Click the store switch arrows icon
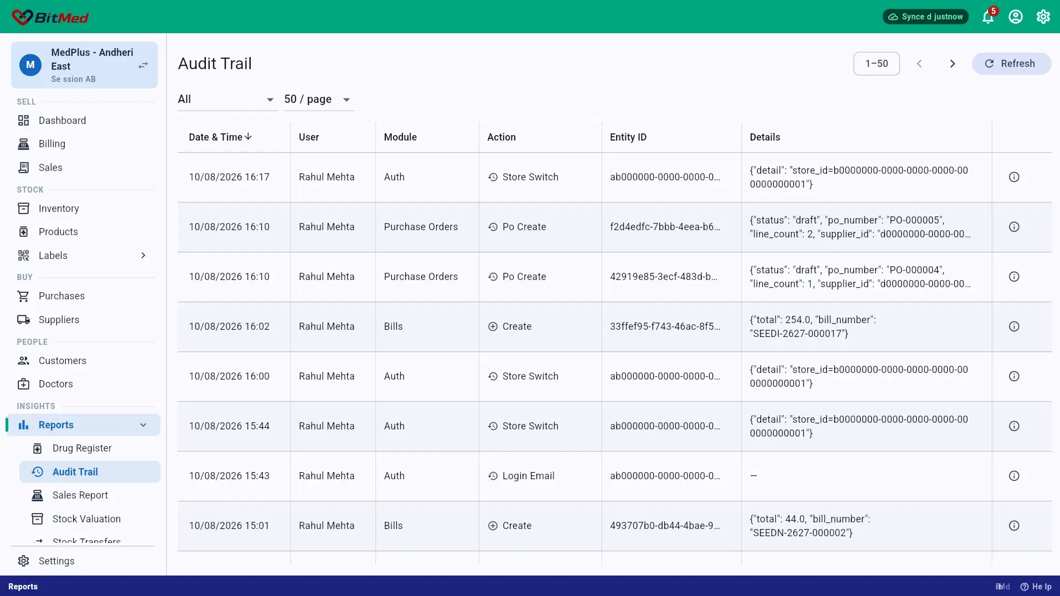 click(143, 65)
